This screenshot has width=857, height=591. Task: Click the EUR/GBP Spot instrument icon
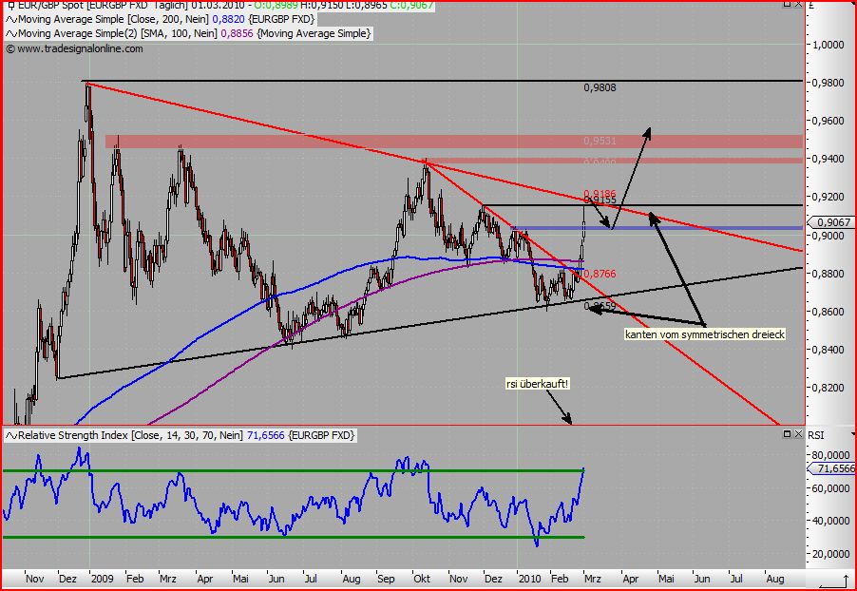pyautogui.click(x=10, y=5)
